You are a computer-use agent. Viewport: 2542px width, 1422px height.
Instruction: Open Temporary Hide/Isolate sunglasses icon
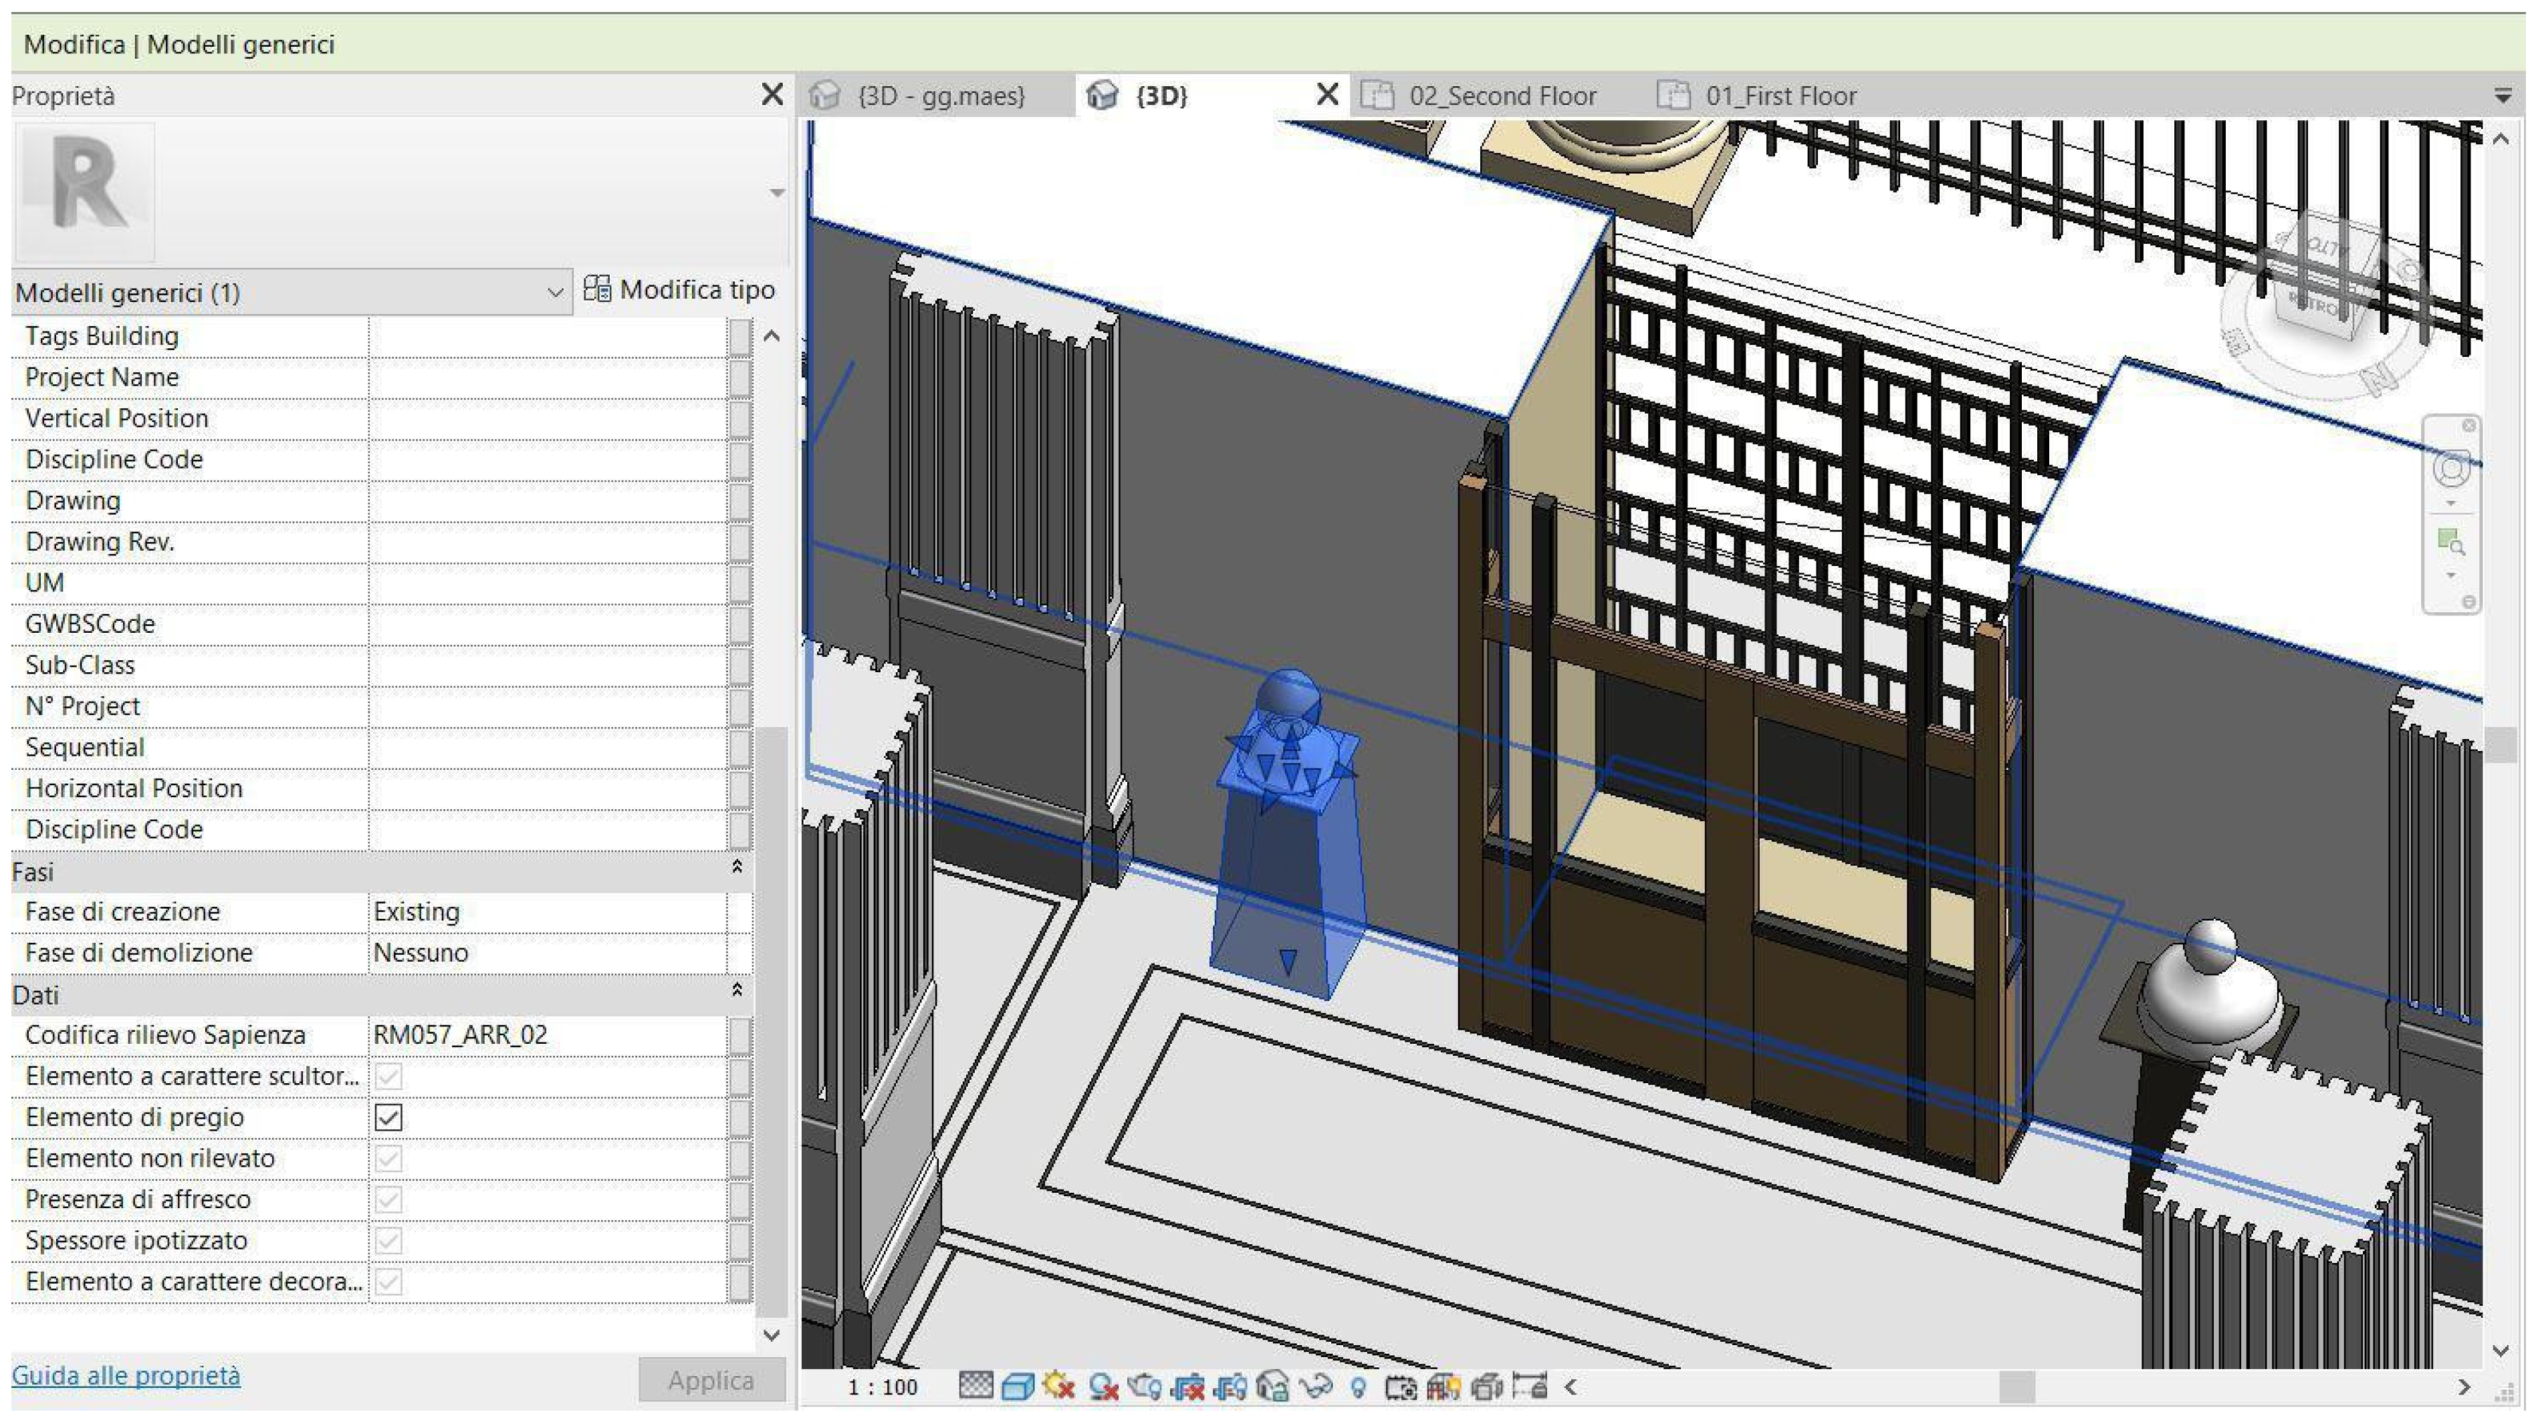point(1316,1387)
